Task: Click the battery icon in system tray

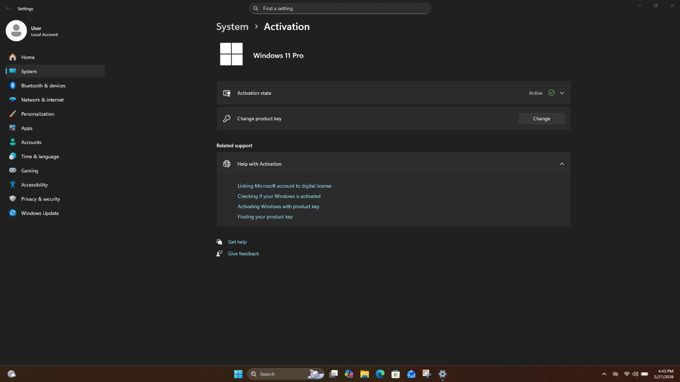Action: pos(645,374)
